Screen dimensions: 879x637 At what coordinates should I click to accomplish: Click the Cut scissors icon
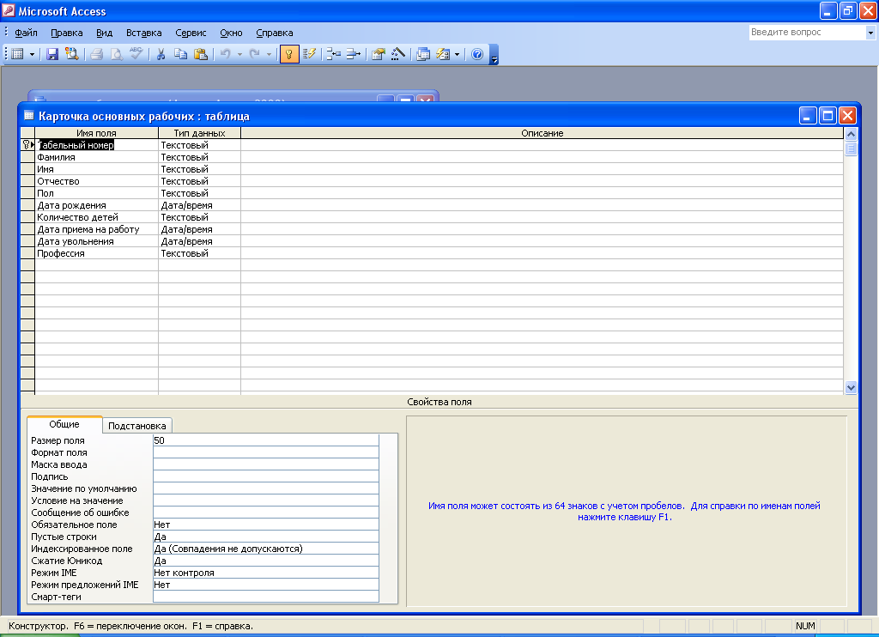point(161,54)
